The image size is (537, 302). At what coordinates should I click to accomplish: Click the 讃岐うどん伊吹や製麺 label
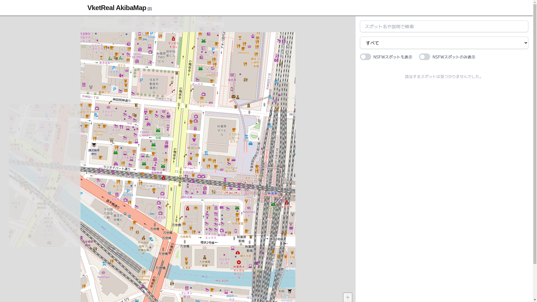(256, 62)
